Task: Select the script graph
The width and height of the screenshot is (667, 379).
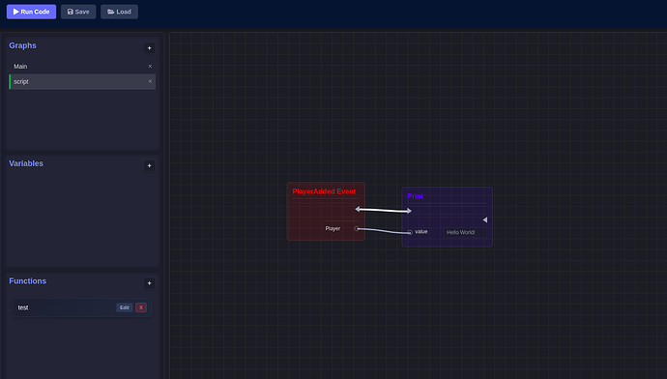Action: 82,81
